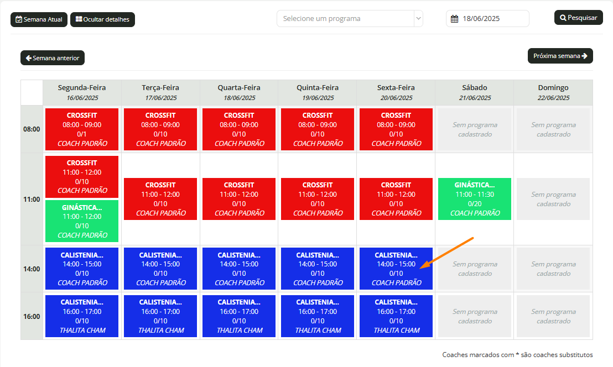Open Friday 14:00 CALISTENIA class
613x367 pixels.
[396, 269]
